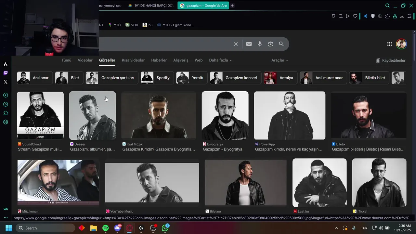
Task: Open Discord from the taskbar
Action: (118, 228)
